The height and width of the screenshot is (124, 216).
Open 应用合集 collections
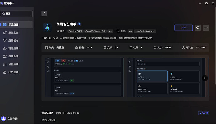pos(16,56)
